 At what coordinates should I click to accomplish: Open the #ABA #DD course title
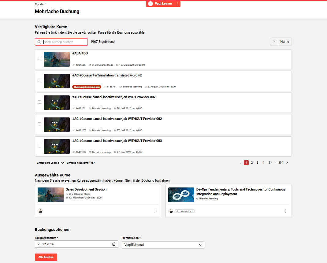pyautogui.click(x=80, y=54)
